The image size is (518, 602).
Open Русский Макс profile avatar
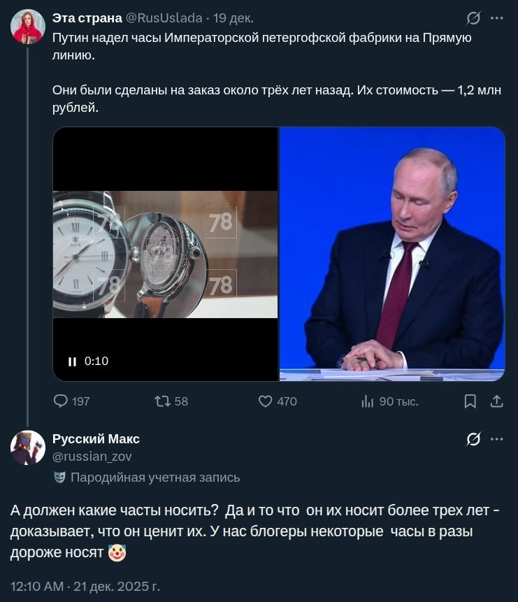pos(28,447)
